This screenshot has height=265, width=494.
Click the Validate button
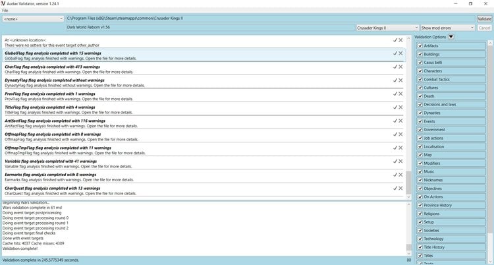pyautogui.click(x=484, y=19)
